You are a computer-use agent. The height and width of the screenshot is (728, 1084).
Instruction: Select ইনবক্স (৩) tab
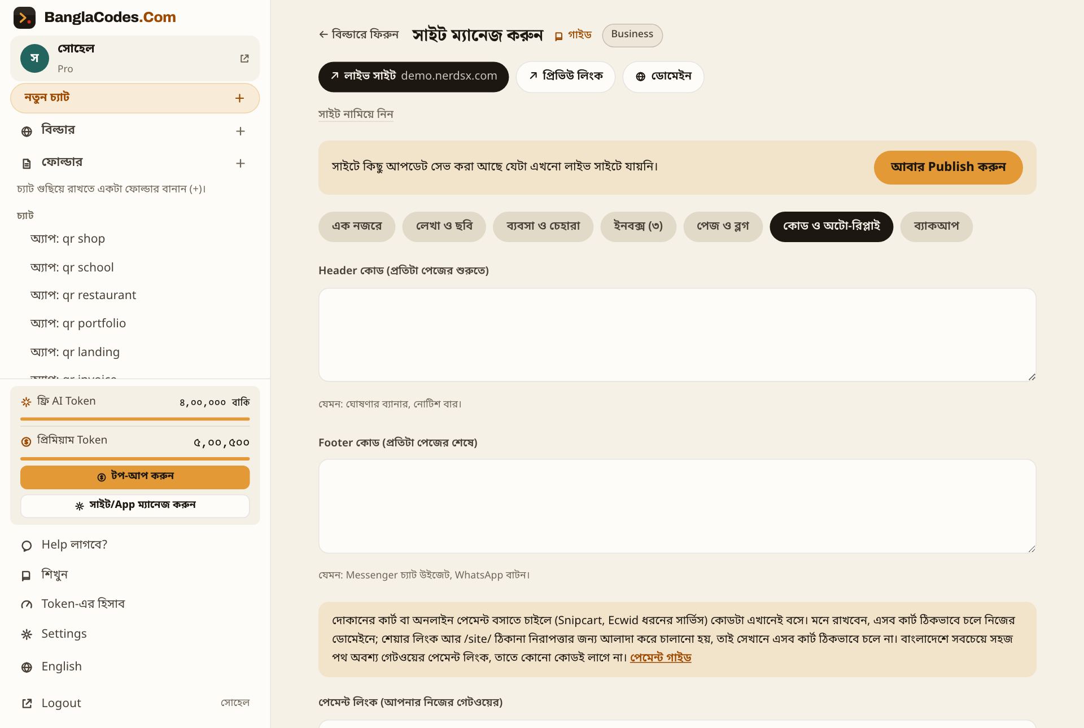[x=639, y=226]
